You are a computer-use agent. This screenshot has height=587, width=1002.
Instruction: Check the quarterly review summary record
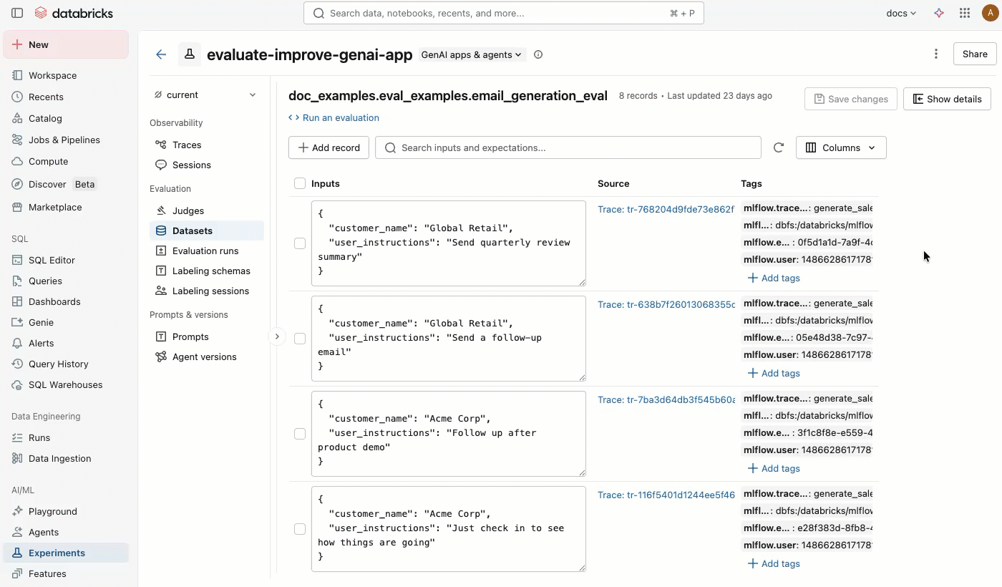click(x=300, y=243)
